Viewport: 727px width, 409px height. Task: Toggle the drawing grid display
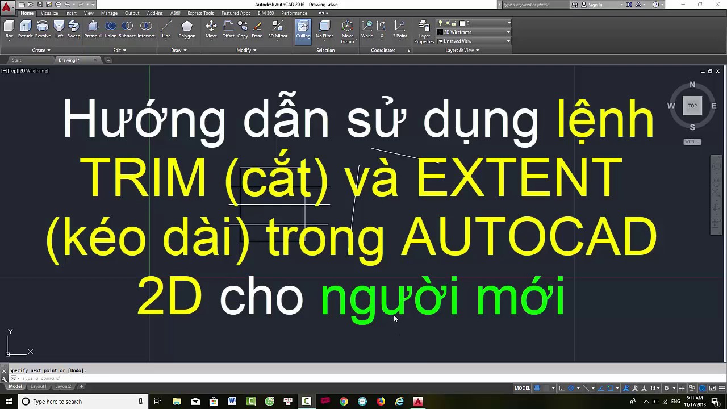point(537,388)
